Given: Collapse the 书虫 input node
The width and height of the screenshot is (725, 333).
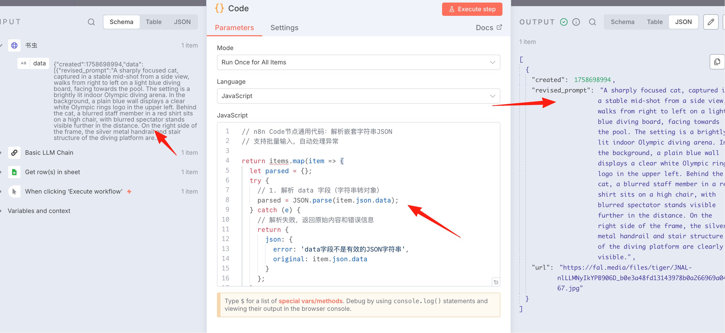Looking at the screenshot, I should click(1, 45).
